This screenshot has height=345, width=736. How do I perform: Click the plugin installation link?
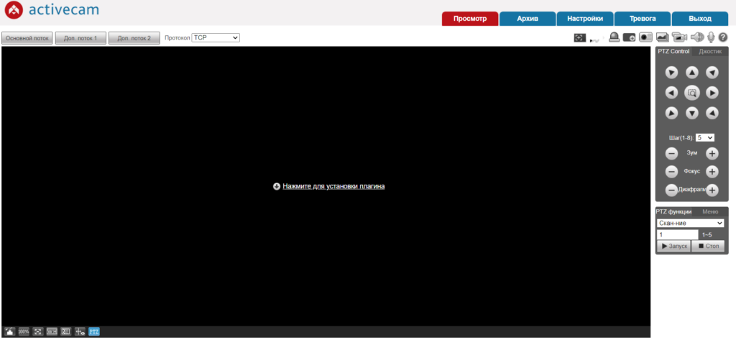[x=333, y=186]
